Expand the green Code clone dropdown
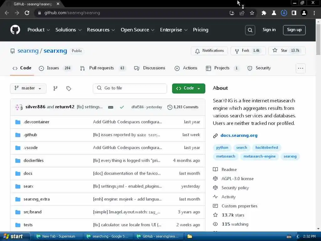Viewport: 321px width, 241px height. 188,88
